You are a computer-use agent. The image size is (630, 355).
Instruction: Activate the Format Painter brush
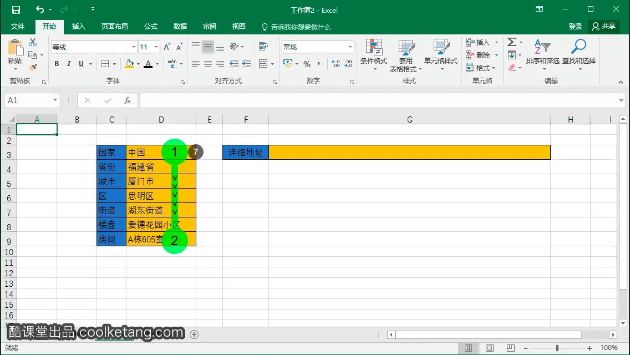click(33, 68)
